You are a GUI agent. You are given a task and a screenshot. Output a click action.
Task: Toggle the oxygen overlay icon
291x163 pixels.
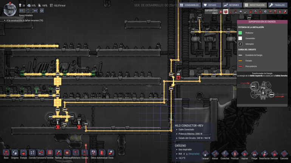[221, 12]
